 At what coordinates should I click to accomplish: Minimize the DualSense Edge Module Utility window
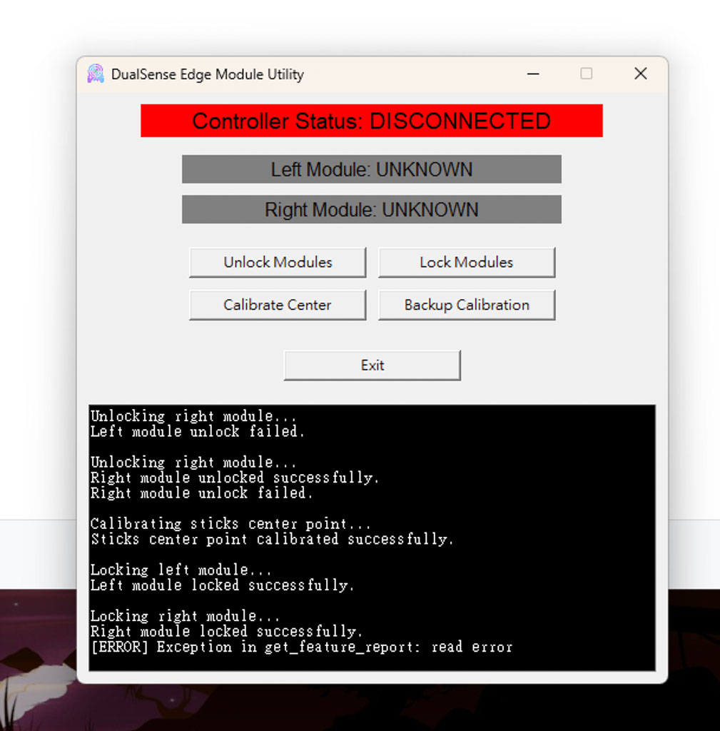[x=533, y=74]
